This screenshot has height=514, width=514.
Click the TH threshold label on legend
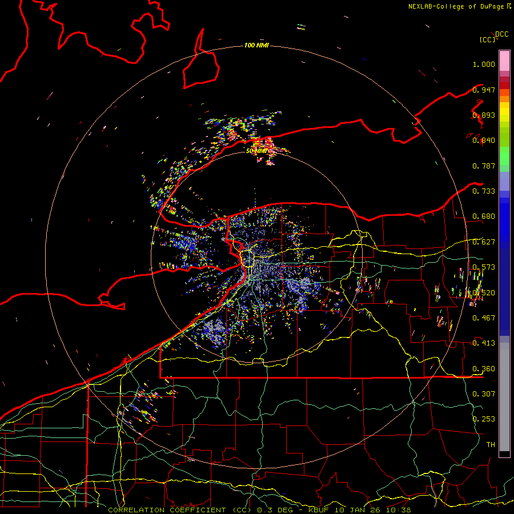click(x=491, y=444)
